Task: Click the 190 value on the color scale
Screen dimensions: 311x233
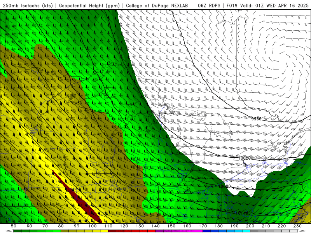Action: tap(234, 226)
